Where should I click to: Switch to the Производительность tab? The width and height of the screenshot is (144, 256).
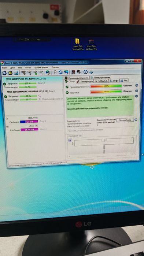click(x=77, y=78)
